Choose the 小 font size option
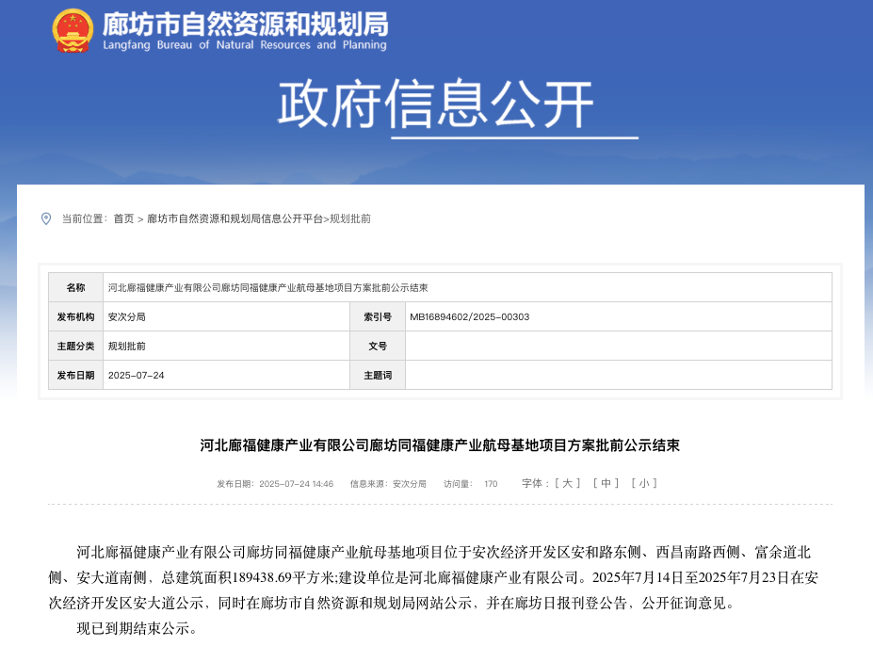The image size is (873, 646). coord(643,483)
